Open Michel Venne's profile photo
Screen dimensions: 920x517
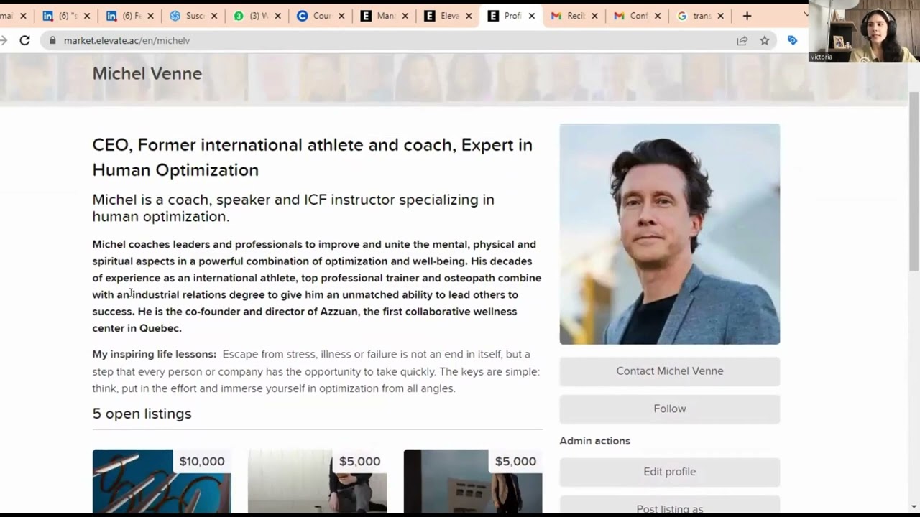[x=670, y=234]
